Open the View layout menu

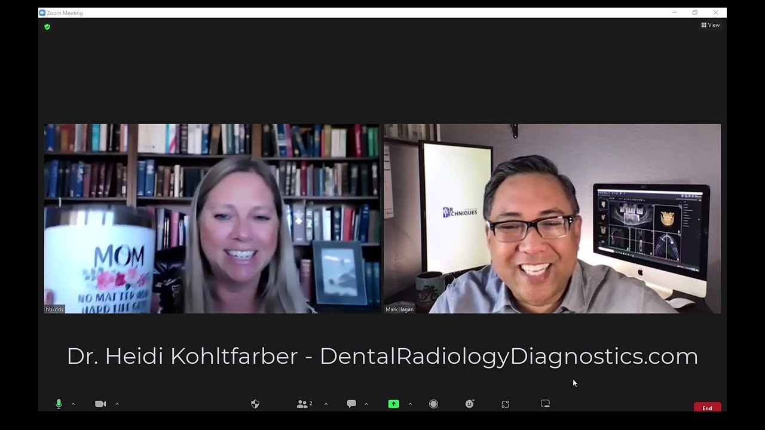coord(710,25)
